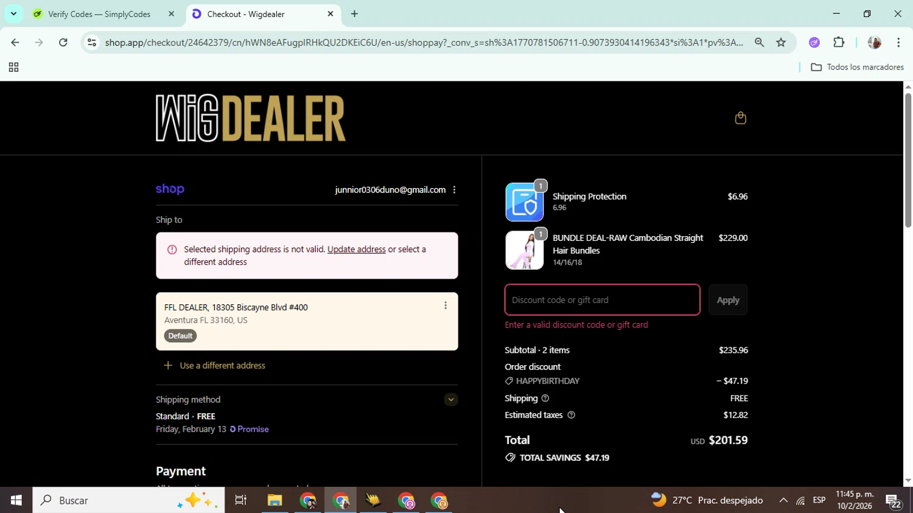Open the Chrome profile avatar
The width and height of the screenshot is (913, 513).
(874, 43)
